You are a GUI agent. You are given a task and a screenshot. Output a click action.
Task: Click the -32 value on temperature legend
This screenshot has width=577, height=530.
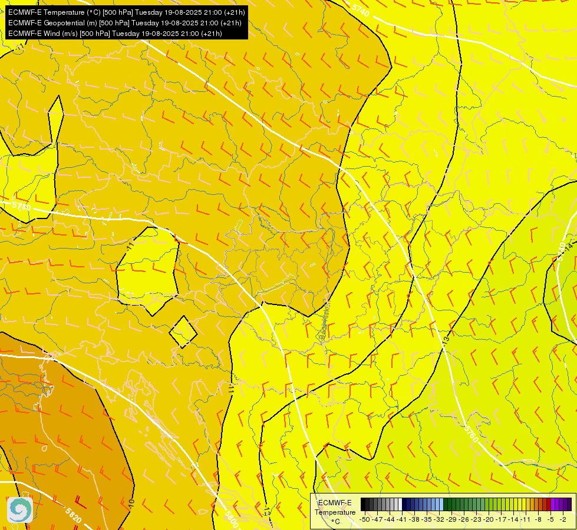click(x=439, y=520)
